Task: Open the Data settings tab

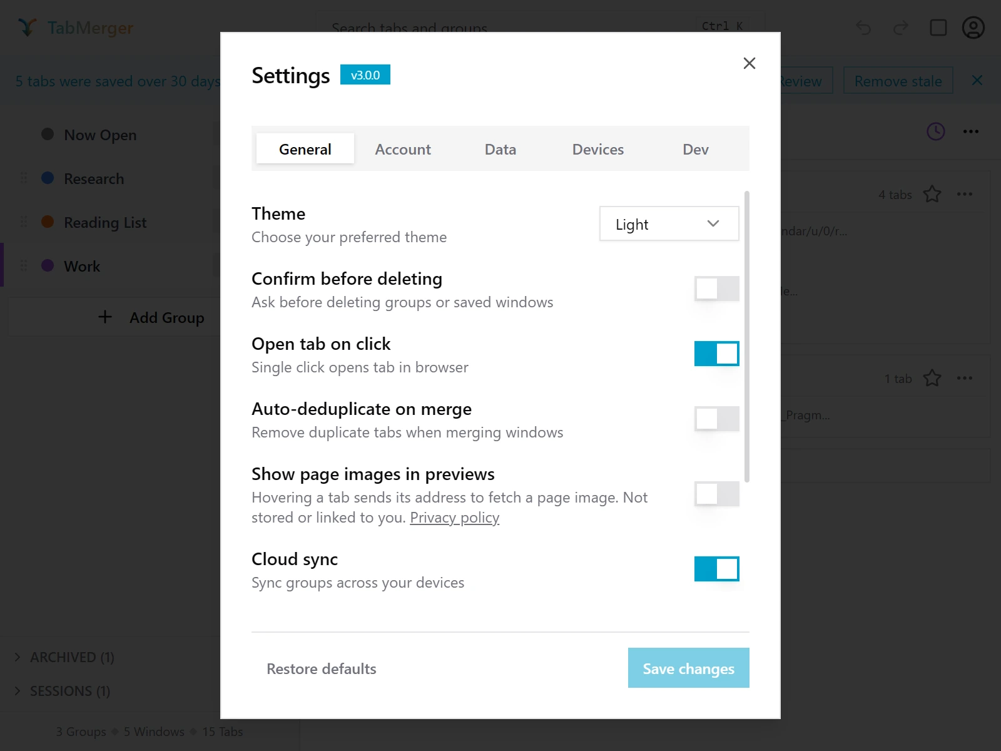Action: 500,149
